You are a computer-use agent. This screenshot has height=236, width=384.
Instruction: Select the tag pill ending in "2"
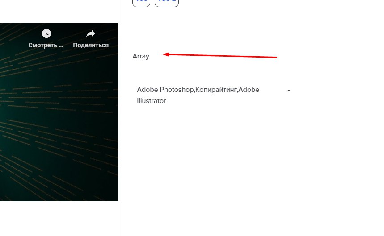coord(167,2)
